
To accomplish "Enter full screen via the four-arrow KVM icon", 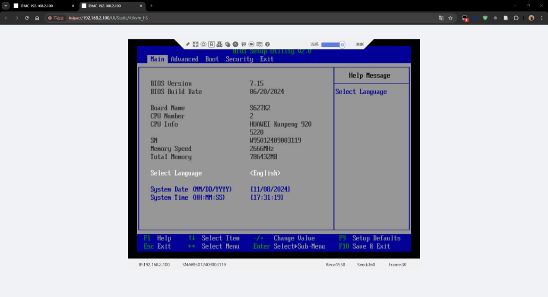I will click(x=196, y=45).
